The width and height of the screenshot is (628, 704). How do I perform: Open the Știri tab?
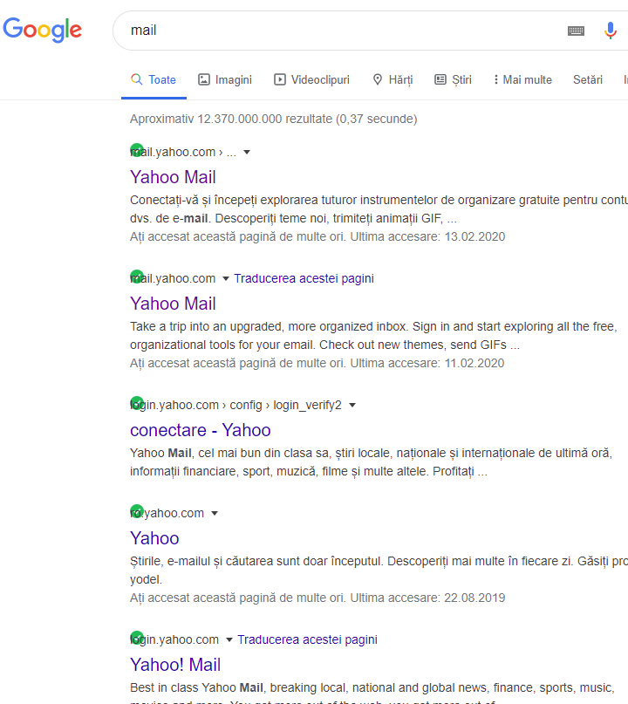click(453, 80)
